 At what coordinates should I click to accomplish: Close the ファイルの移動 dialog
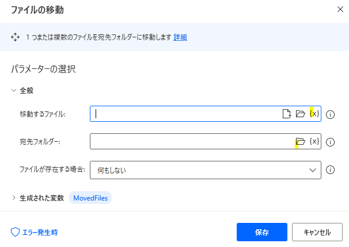coord(337,9)
